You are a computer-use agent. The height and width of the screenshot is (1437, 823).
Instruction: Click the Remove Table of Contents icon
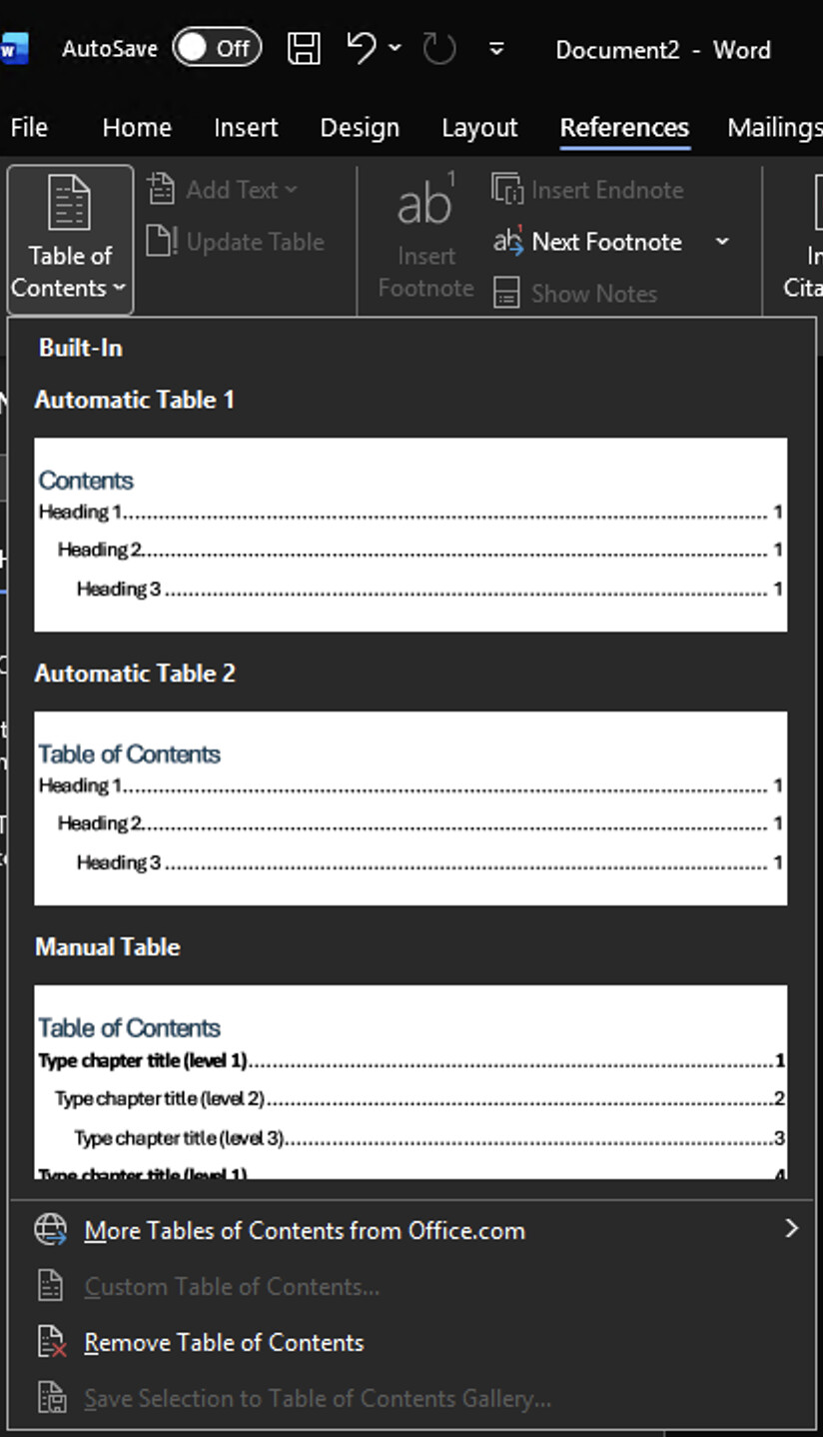pos(51,1342)
